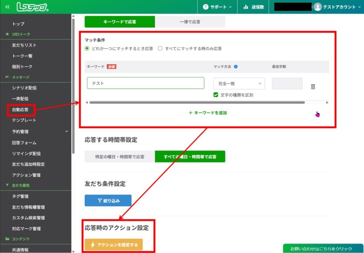Click the キーワード text input field

point(145,83)
